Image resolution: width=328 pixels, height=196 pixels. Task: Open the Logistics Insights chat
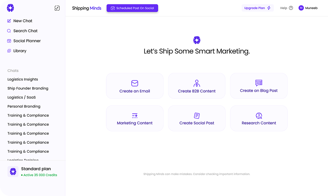pos(23,79)
